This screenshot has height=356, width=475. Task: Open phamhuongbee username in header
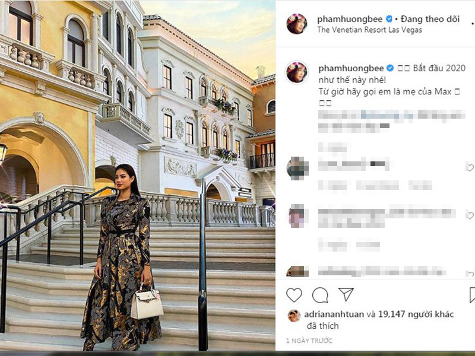pos(350,19)
